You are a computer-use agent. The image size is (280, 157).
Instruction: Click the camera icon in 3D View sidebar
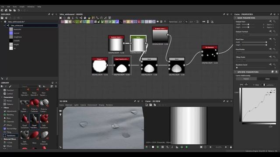pos(60,111)
